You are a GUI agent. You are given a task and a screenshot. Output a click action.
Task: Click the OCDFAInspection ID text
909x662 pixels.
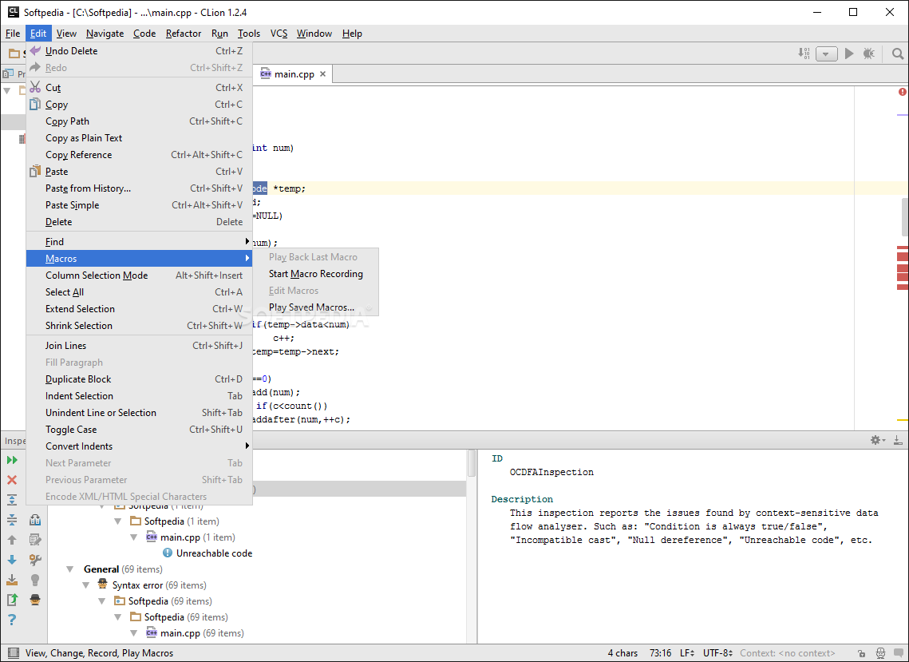551,472
